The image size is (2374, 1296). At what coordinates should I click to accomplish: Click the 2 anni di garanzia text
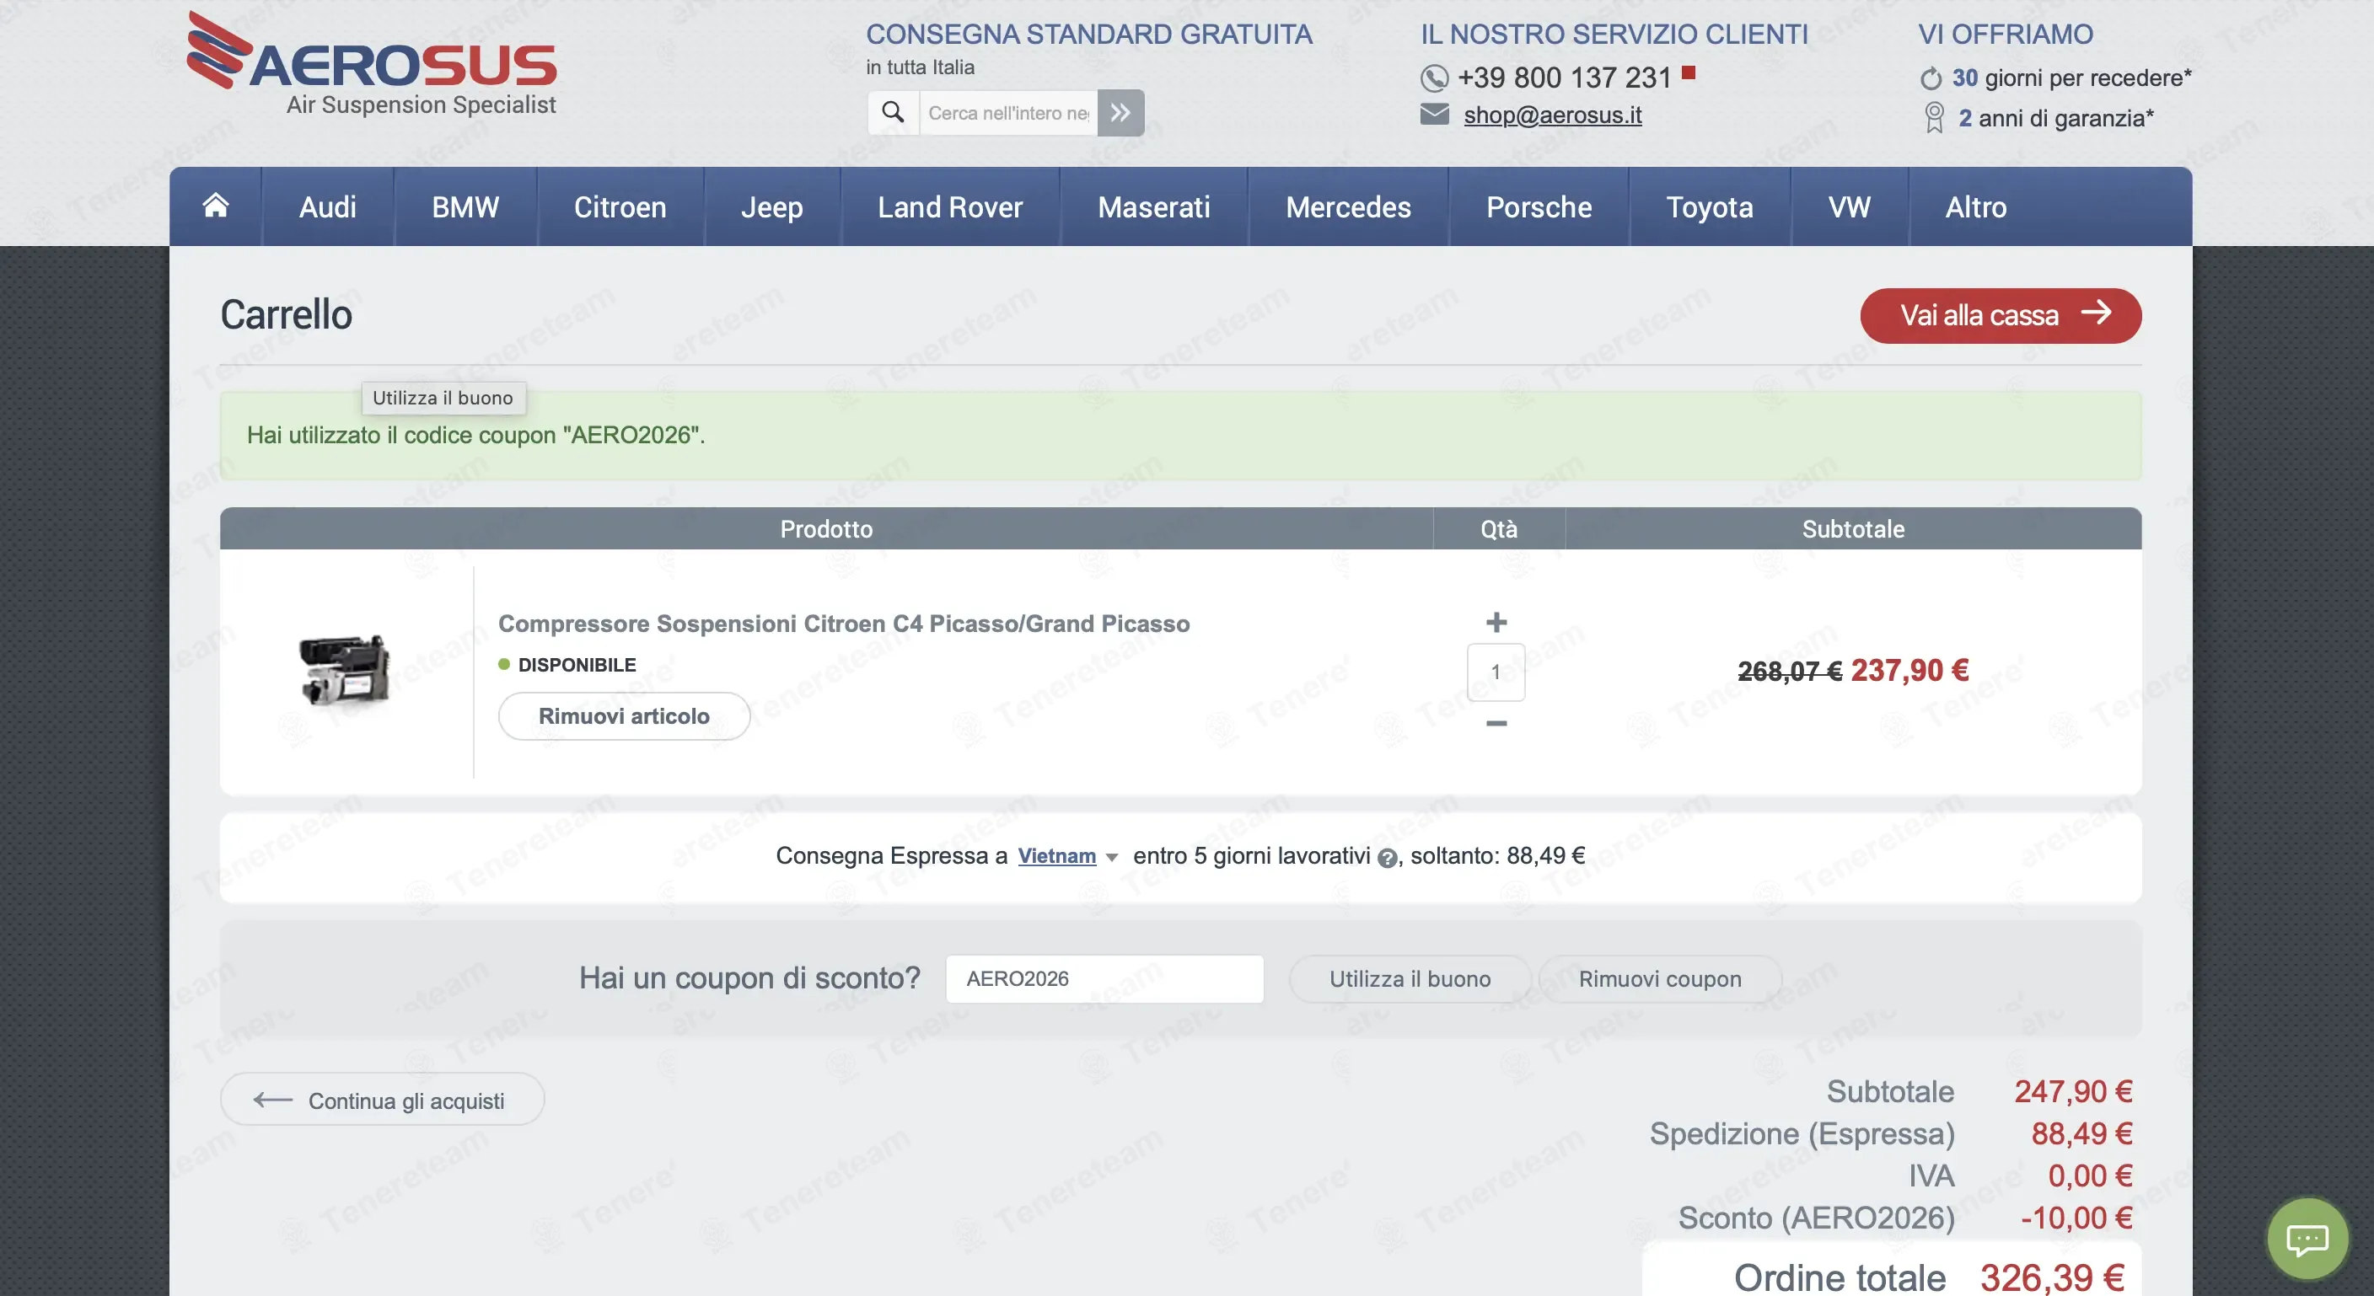point(2056,119)
